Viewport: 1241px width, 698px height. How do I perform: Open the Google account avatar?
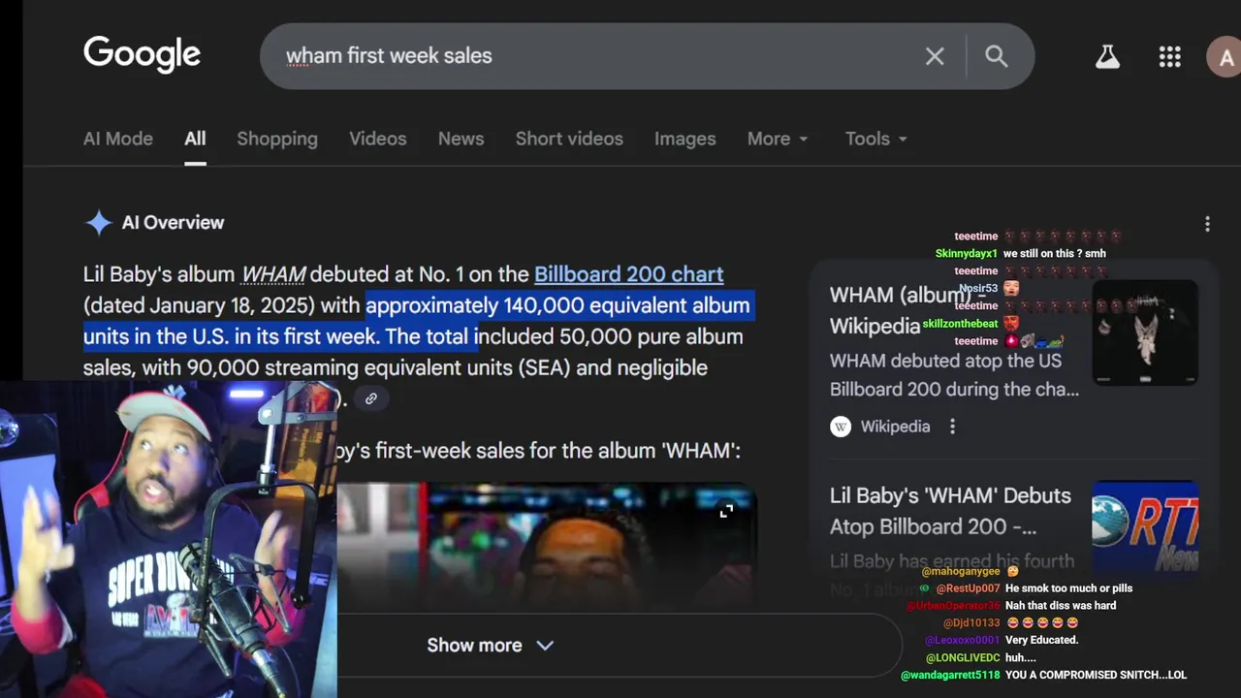coord(1225,57)
